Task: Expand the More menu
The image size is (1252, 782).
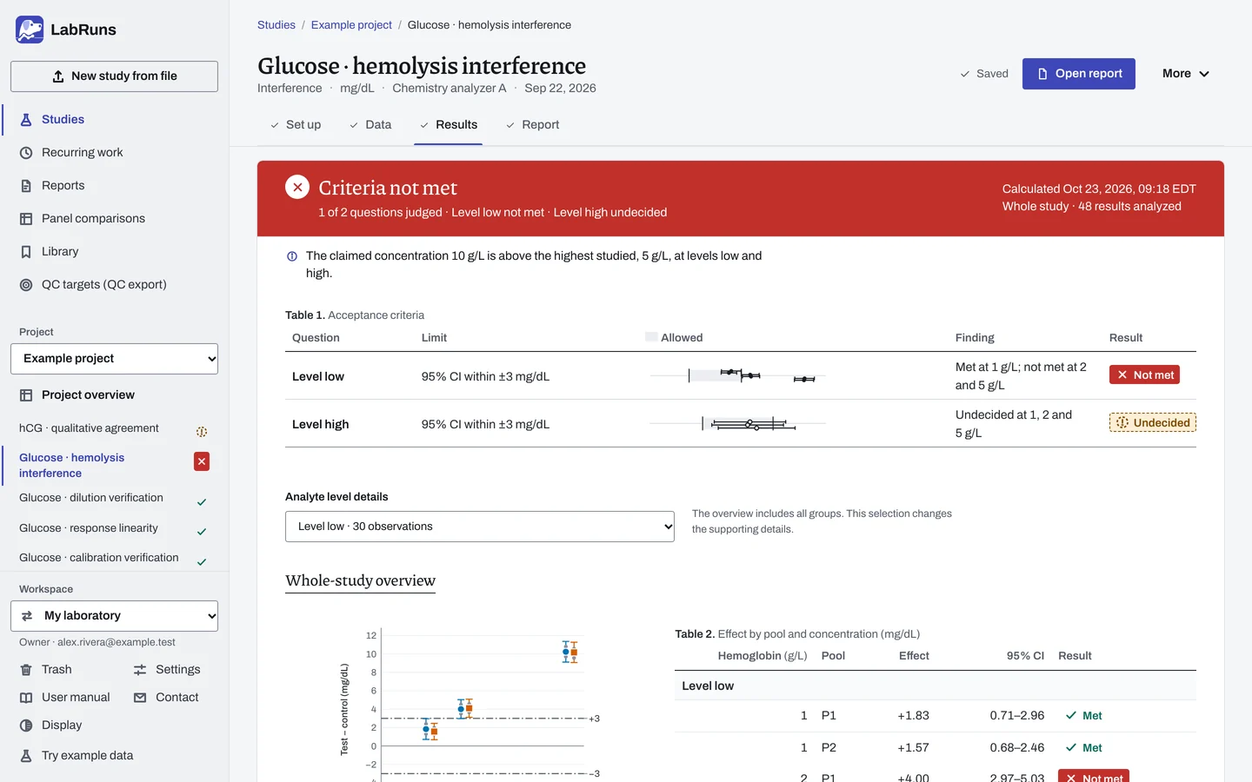Action: (1186, 74)
